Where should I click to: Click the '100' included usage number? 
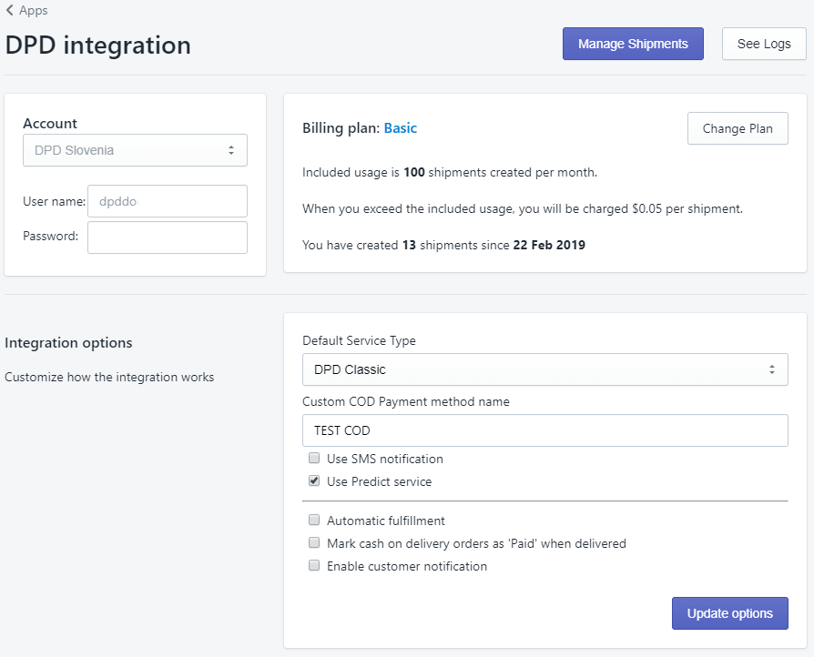tap(414, 172)
